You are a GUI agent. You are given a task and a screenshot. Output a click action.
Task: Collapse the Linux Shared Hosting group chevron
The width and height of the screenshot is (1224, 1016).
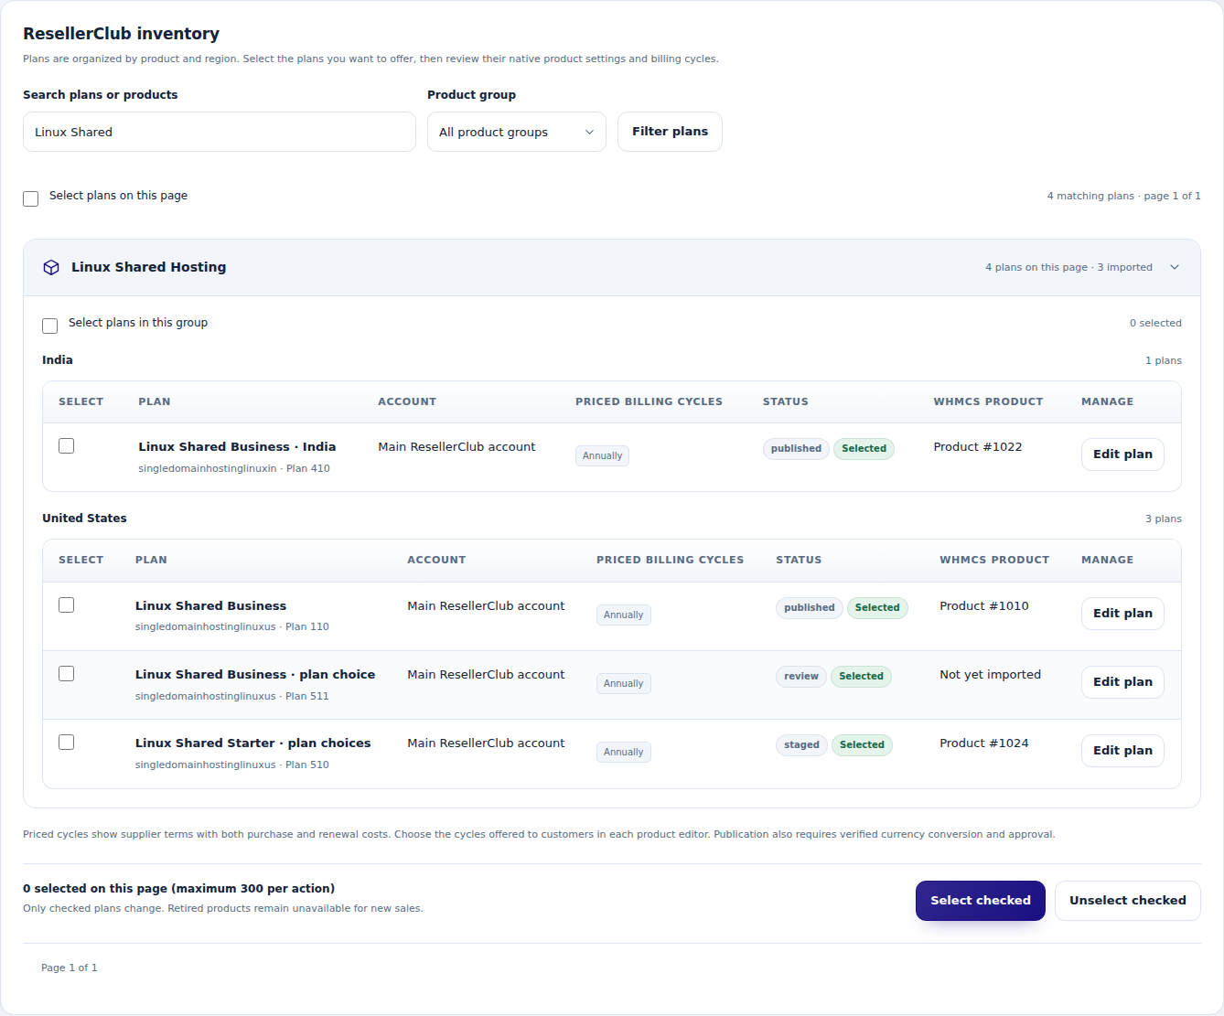coord(1175,267)
